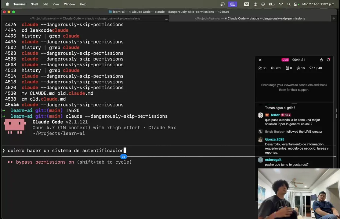Image resolution: width=340 pixels, height=219 pixels.
Task: Click history line 4538 rm old.claude.md
Action: [x=35, y=99]
